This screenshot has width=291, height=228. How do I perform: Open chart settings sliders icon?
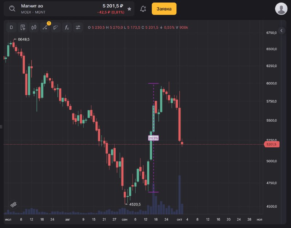tap(78, 28)
